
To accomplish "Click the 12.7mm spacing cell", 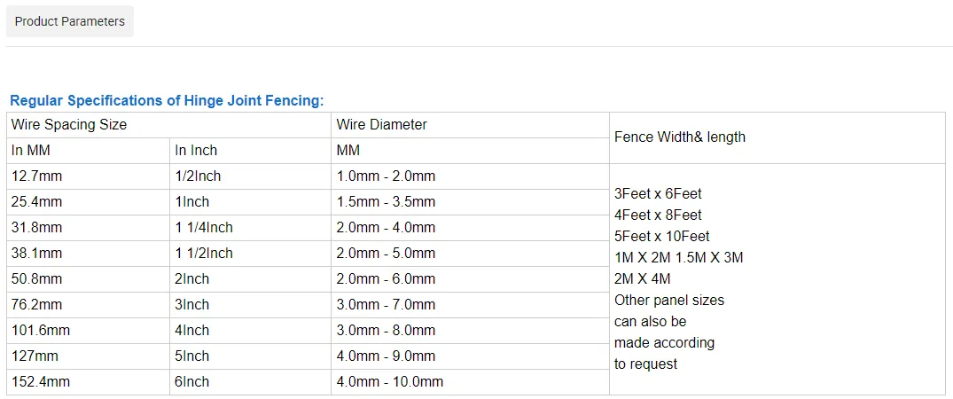I will 37,176.
